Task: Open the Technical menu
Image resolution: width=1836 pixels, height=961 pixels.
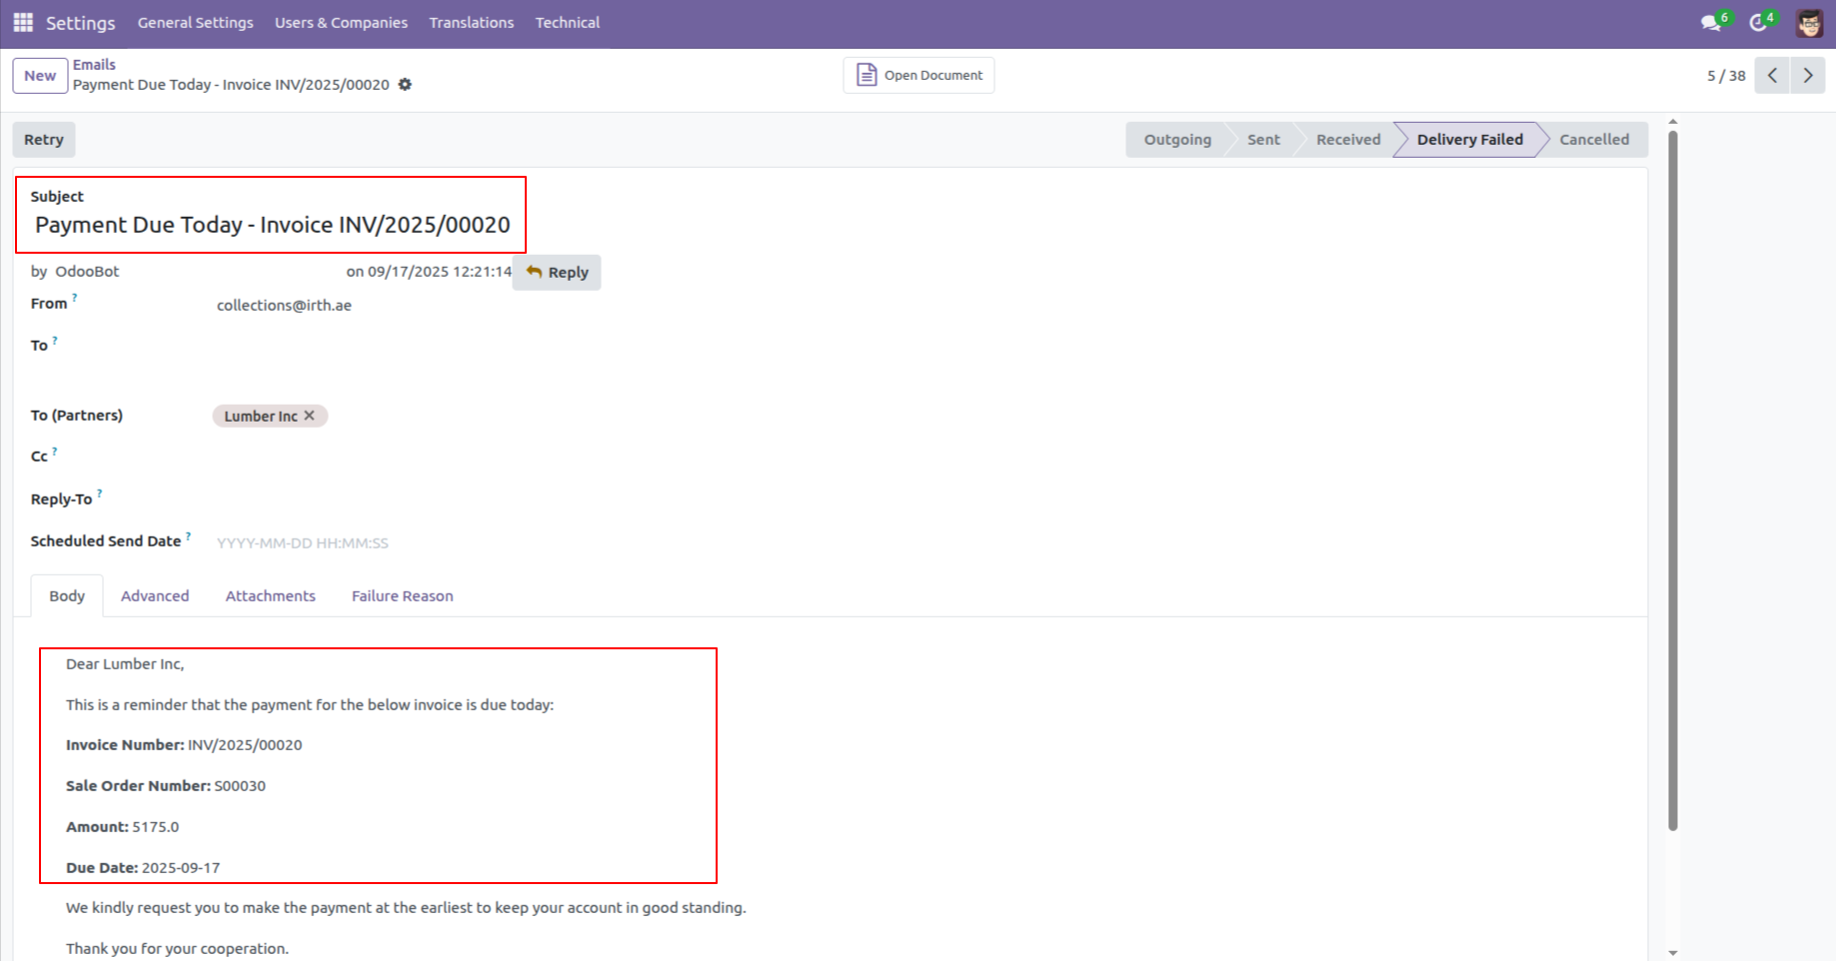Action: [568, 23]
